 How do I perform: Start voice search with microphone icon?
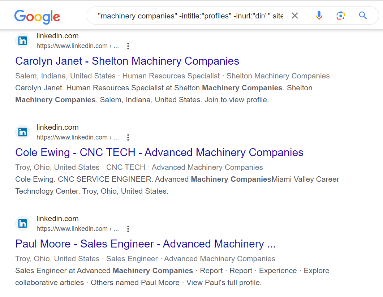pos(319,16)
